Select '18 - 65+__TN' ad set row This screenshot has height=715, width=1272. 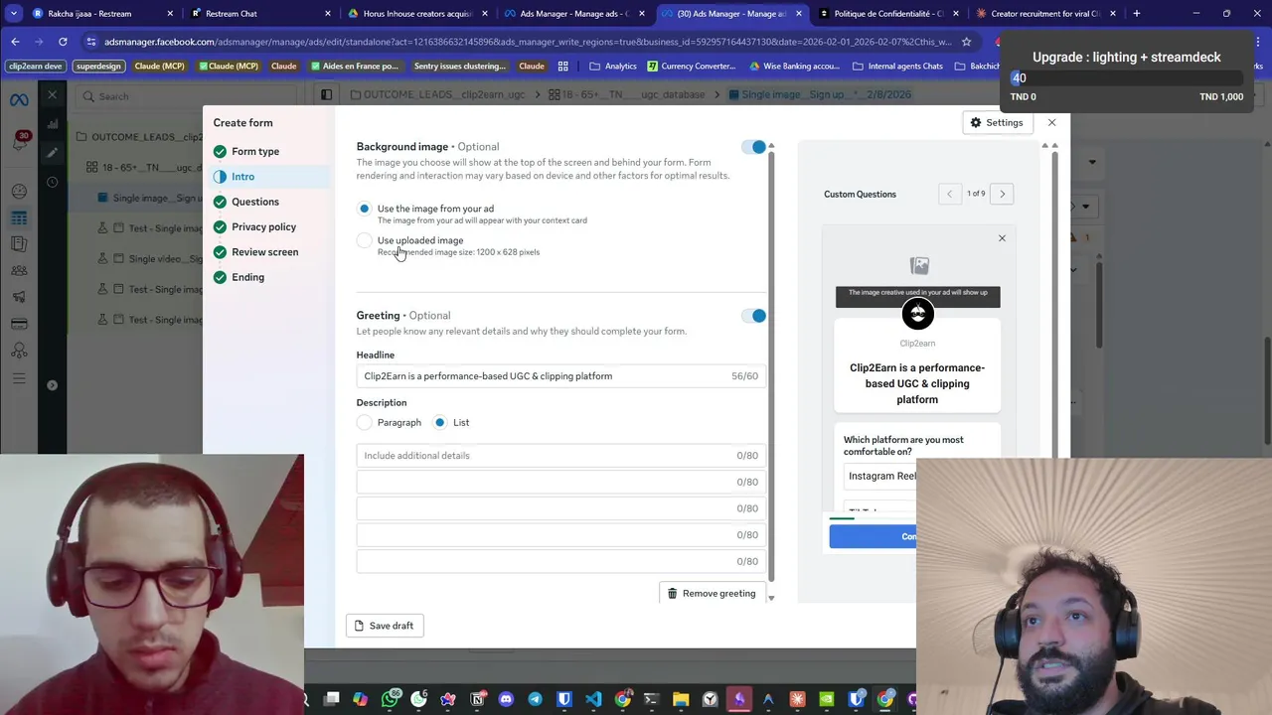144,168
